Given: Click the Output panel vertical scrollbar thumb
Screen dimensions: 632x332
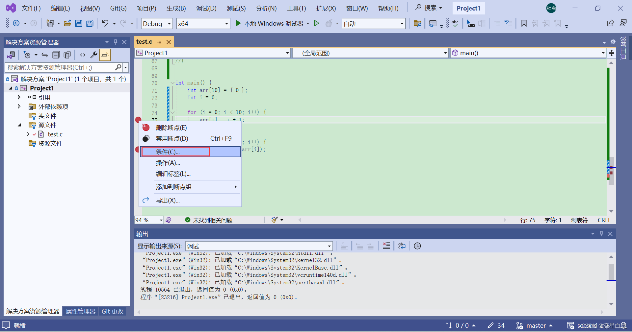Looking at the screenshot, I should point(611,272).
